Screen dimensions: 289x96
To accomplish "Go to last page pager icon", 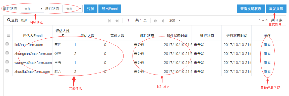I will click(x=163, y=21).
